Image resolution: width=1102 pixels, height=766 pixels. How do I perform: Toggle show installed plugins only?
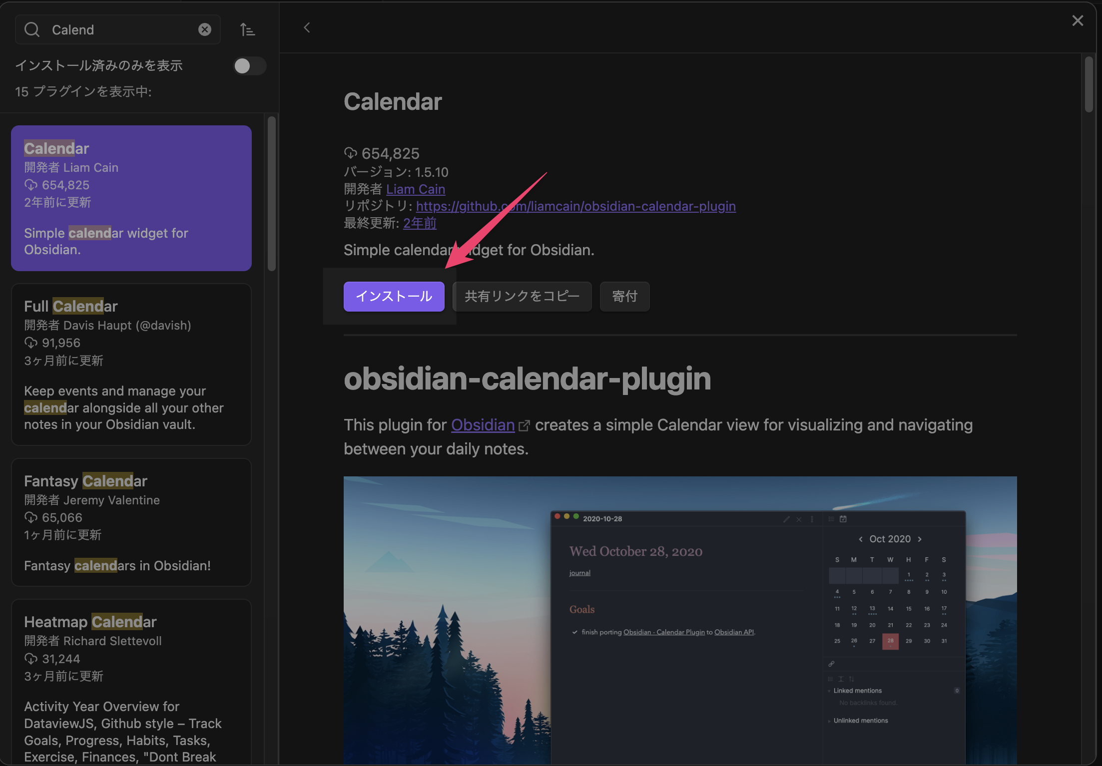point(249,66)
